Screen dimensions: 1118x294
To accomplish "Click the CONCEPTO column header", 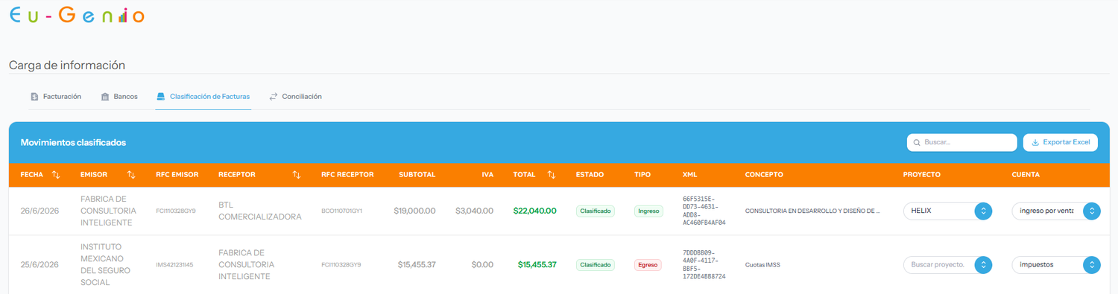I will [x=764, y=175].
